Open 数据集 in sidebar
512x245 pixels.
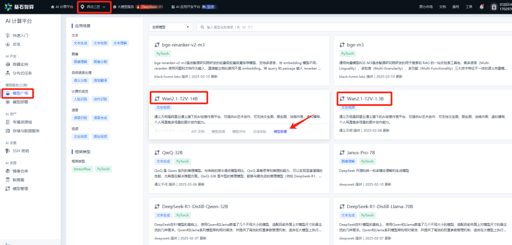[x=15, y=180]
